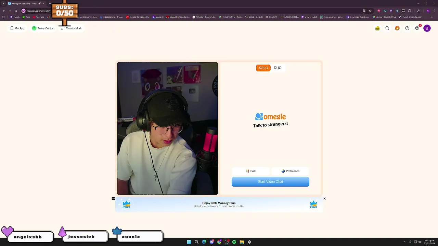Open Spotify from the taskbar
This screenshot has height=246, width=438.
point(234,242)
